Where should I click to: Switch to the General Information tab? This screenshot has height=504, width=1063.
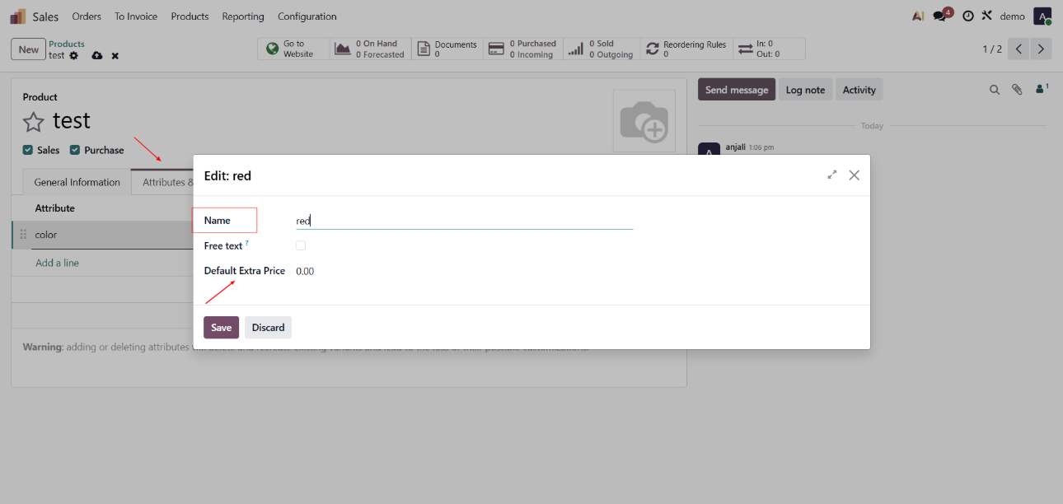coord(77,182)
